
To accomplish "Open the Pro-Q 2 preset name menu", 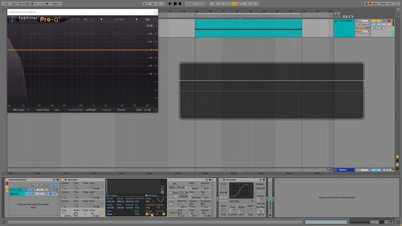I will click(119, 19).
